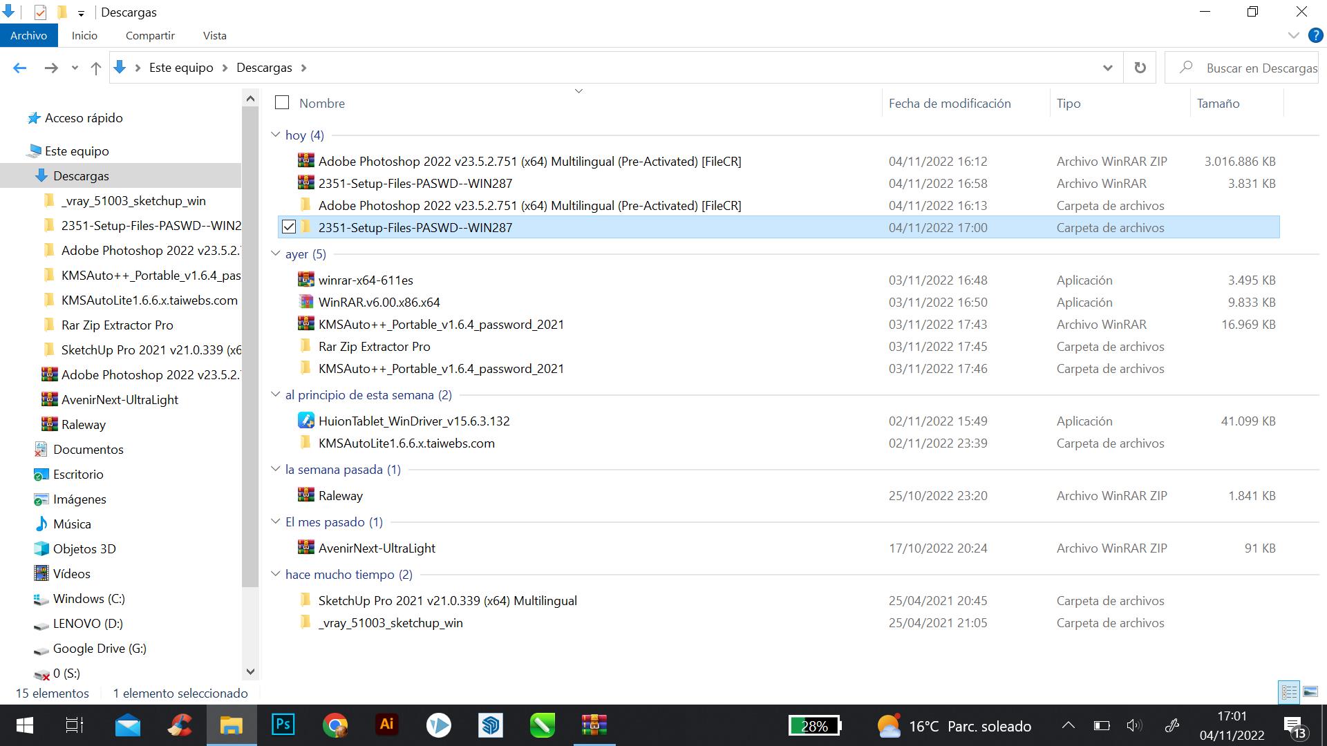Click the refresh button beside address bar
Image resolution: width=1327 pixels, height=746 pixels.
tap(1140, 68)
